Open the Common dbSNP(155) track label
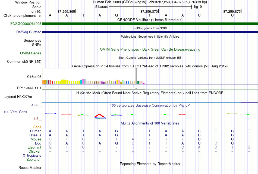This screenshot has width=258, height=174. (x=24, y=61)
